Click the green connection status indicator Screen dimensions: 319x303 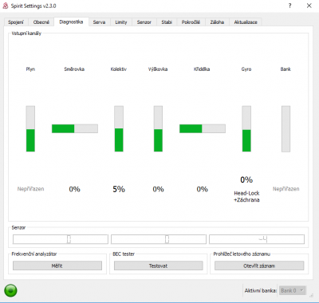coord(10,290)
